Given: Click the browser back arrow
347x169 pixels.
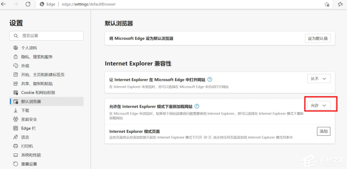Looking at the screenshot, I should pos(3,4).
